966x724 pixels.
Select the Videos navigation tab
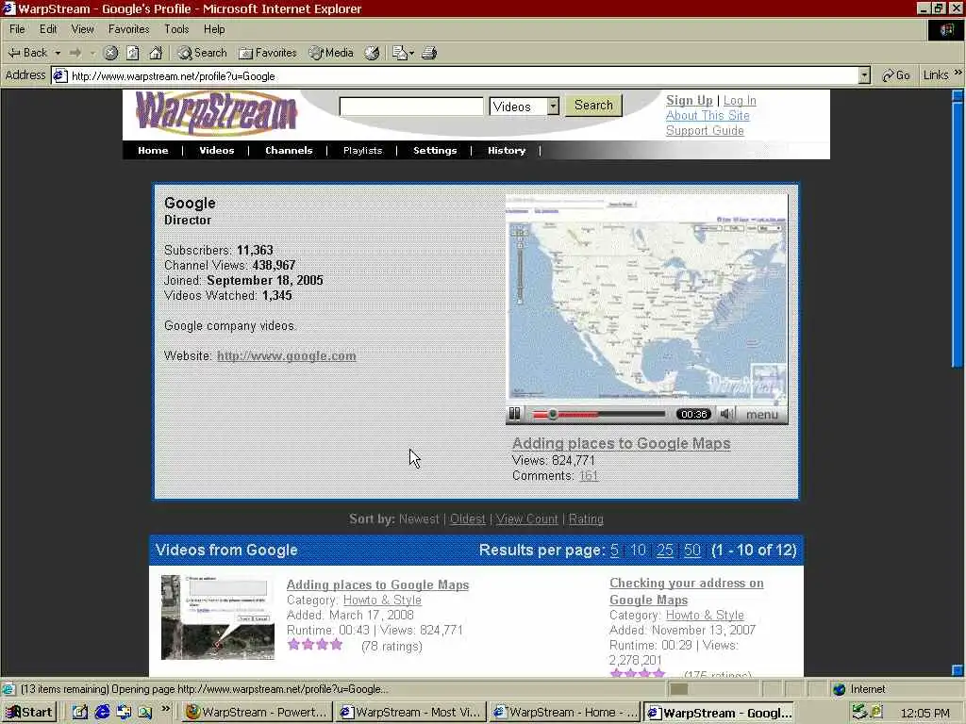(x=216, y=150)
